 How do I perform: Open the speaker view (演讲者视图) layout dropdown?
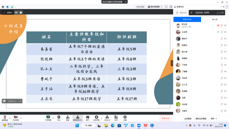click(x=155, y=7)
